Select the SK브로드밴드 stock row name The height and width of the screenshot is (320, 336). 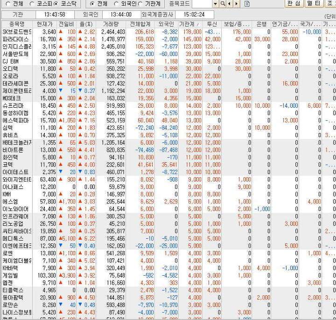17,32
